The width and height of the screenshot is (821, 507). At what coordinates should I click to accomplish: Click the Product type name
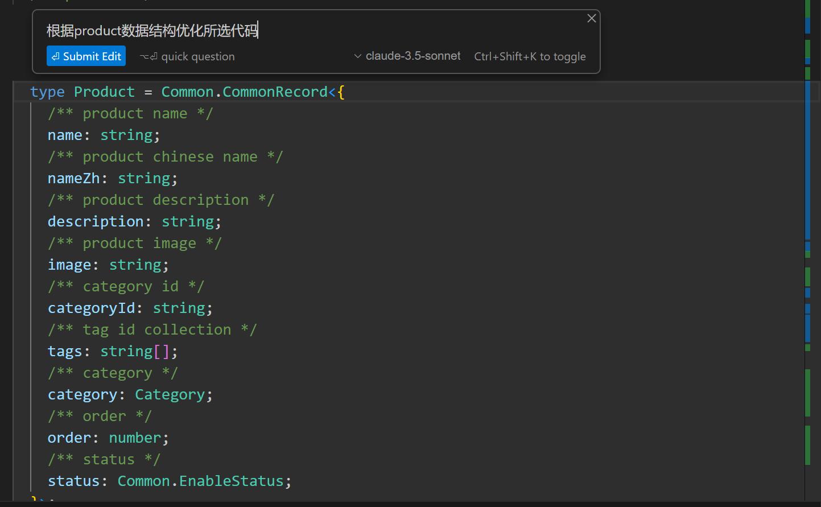click(104, 92)
